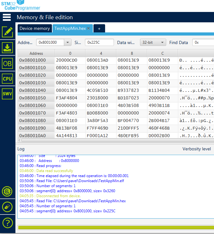This screenshot has height=234, width=214.
Task: Select cell 4B03B508
Action: point(132,105)
